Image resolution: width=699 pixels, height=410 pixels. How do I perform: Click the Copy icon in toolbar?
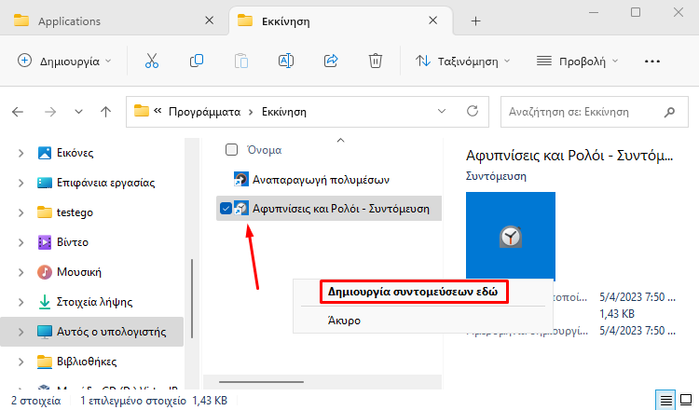pyautogui.click(x=197, y=61)
